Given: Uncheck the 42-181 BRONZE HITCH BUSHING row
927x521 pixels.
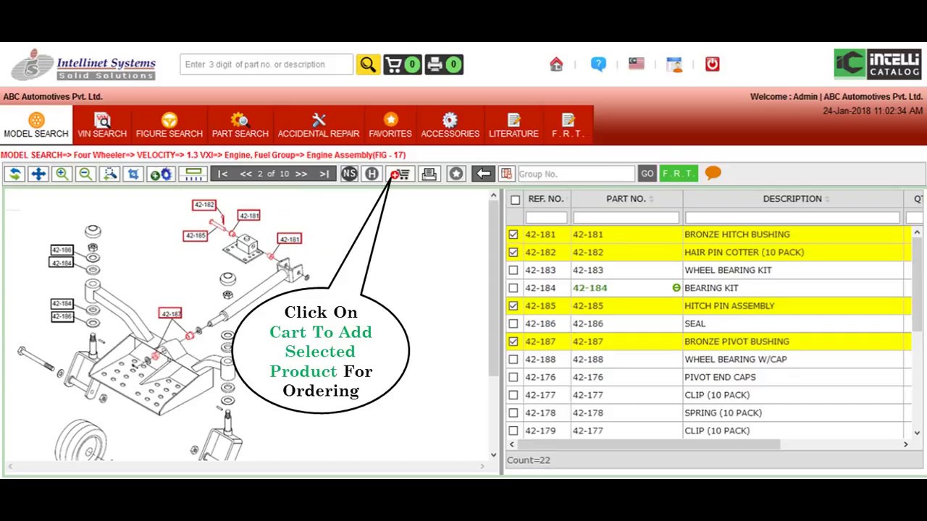Looking at the screenshot, I should coord(513,234).
